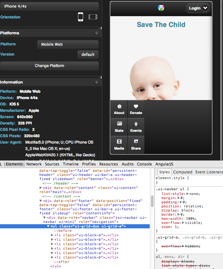Screen dimensions: 223x269
Task: Open the iPhone 4/4s device dropdown
Action: click(49, 6)
